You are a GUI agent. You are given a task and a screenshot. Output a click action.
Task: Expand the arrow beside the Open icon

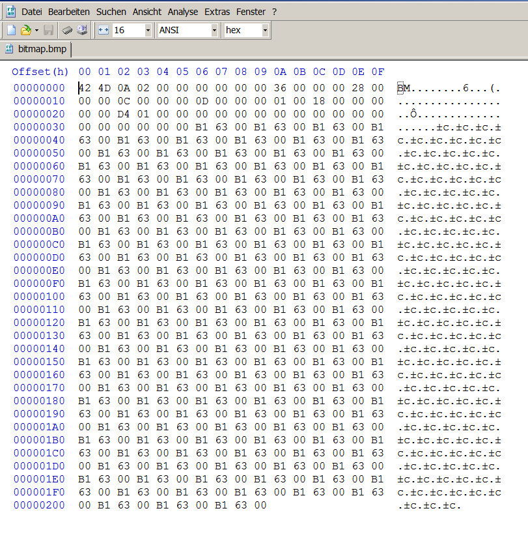click(36, 30)
